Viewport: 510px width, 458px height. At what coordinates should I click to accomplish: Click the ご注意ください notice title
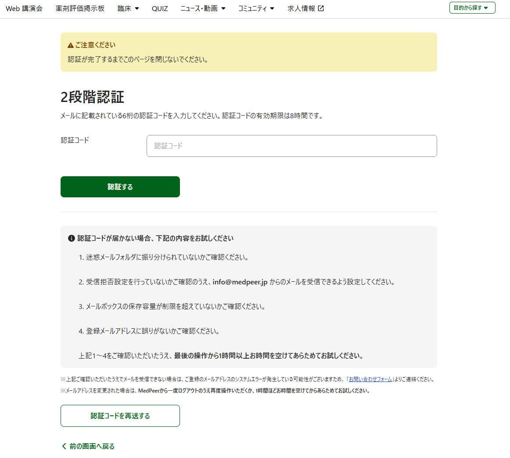(x=95, y=45)
